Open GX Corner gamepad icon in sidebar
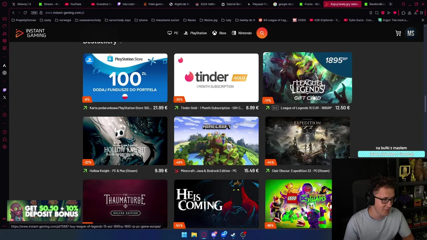 pos(4,19)
